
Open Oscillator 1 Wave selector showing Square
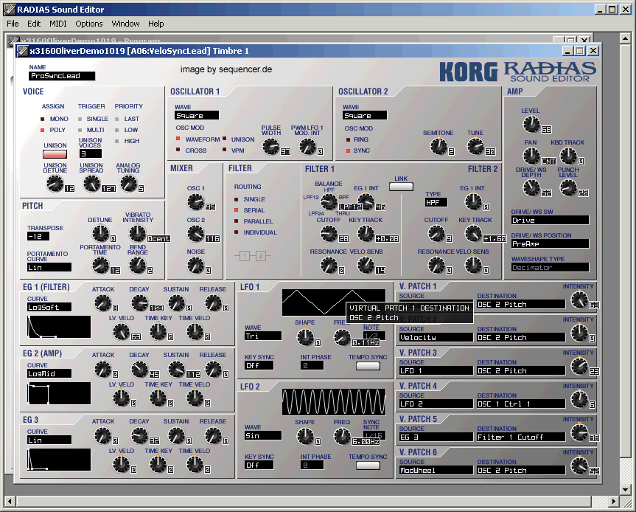(x=197, y=115)
